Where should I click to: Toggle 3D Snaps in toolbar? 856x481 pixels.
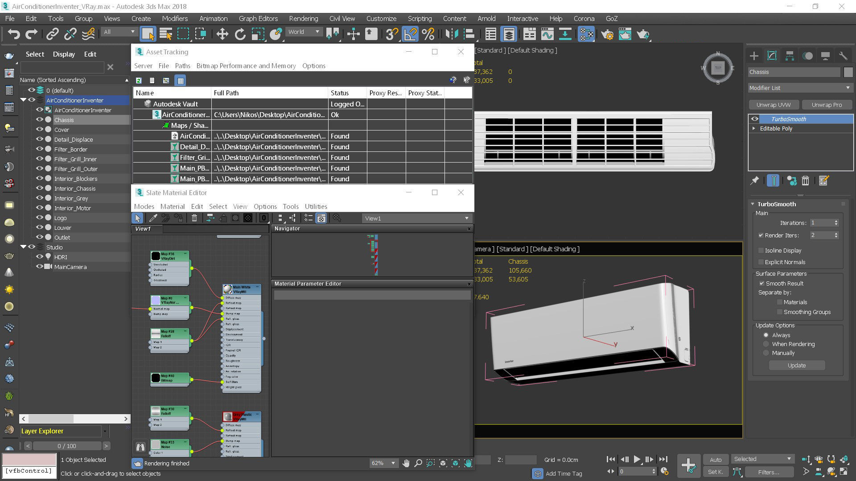coord(392,34)
